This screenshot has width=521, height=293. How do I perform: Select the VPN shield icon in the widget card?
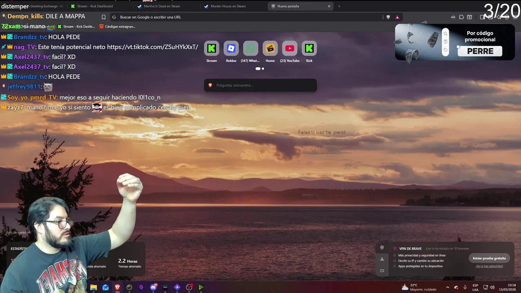point(382,247)
